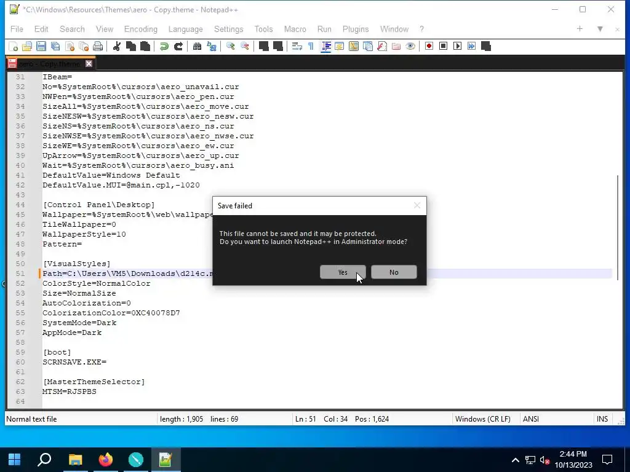
Task: Click the New file toolbar icon
Action: coord(14,47)
